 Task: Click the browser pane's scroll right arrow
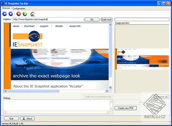107,91
